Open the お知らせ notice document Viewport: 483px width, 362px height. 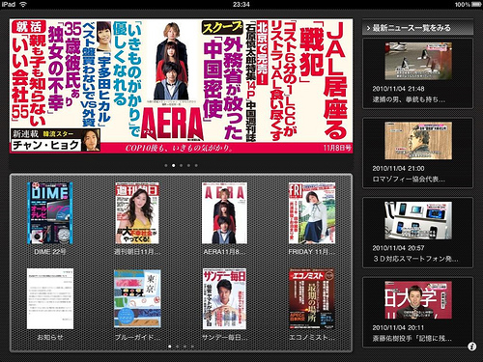pos(50,299)
